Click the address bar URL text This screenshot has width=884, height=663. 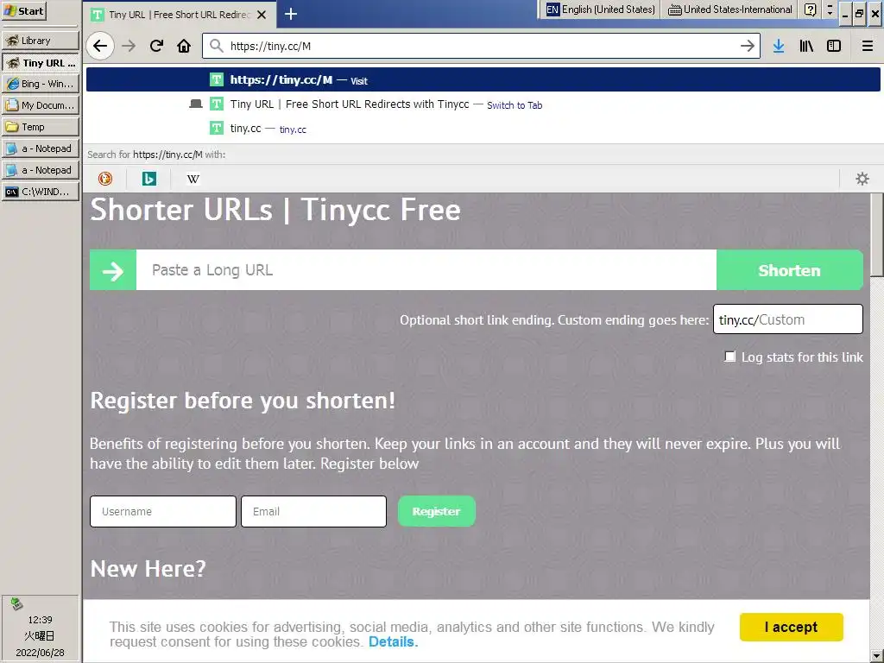[x=270, y=47]
